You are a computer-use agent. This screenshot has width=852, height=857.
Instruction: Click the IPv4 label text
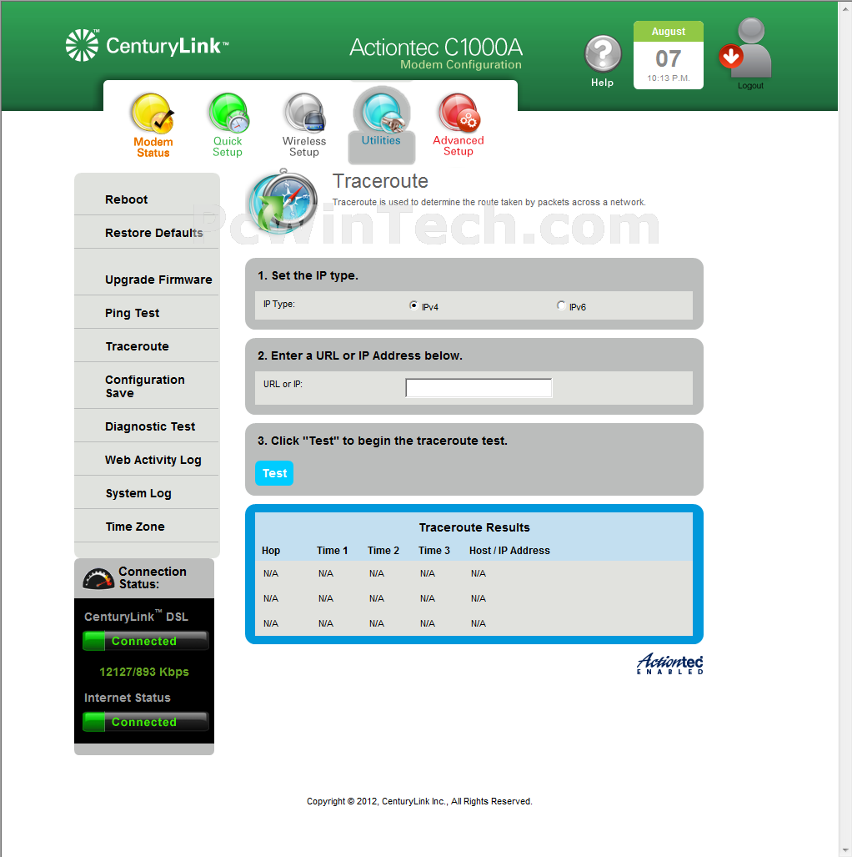430,307
